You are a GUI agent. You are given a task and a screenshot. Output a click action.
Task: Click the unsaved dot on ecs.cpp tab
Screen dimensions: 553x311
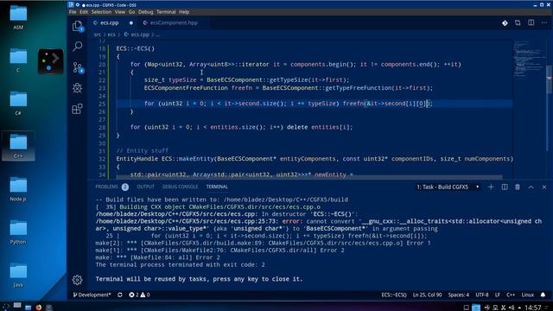pyautogui.click(x=130, y=23)
